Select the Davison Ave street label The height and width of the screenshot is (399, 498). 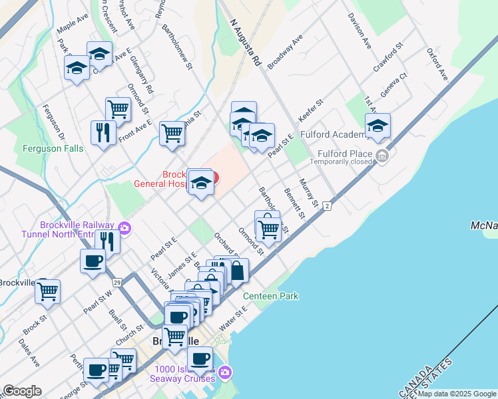coord(360,31)
